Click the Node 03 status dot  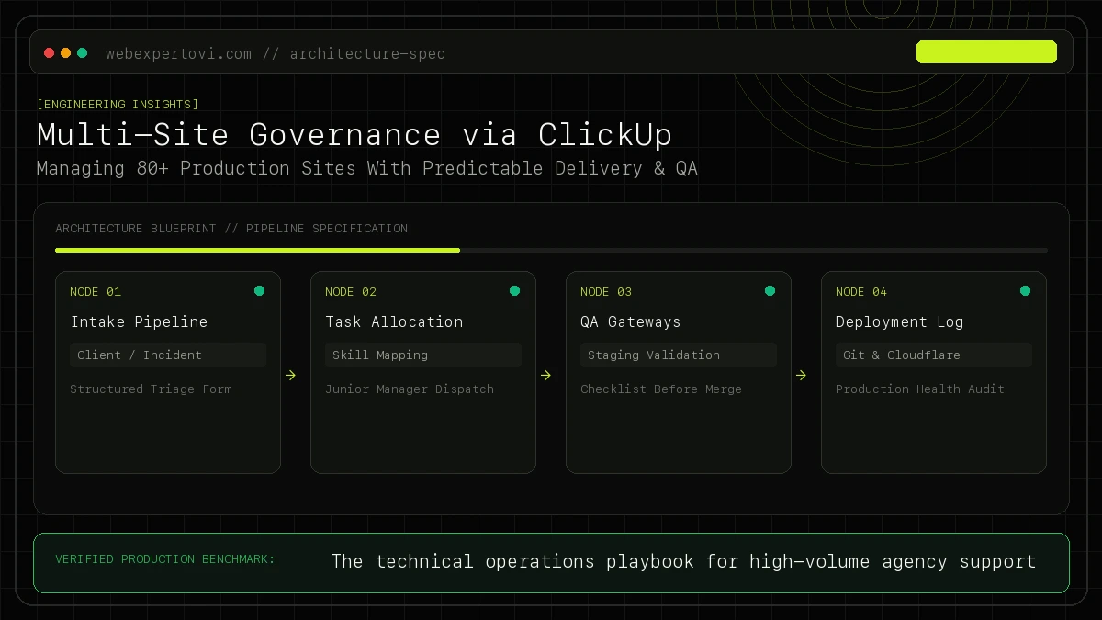pyautogui.click(x=770, y=291)
